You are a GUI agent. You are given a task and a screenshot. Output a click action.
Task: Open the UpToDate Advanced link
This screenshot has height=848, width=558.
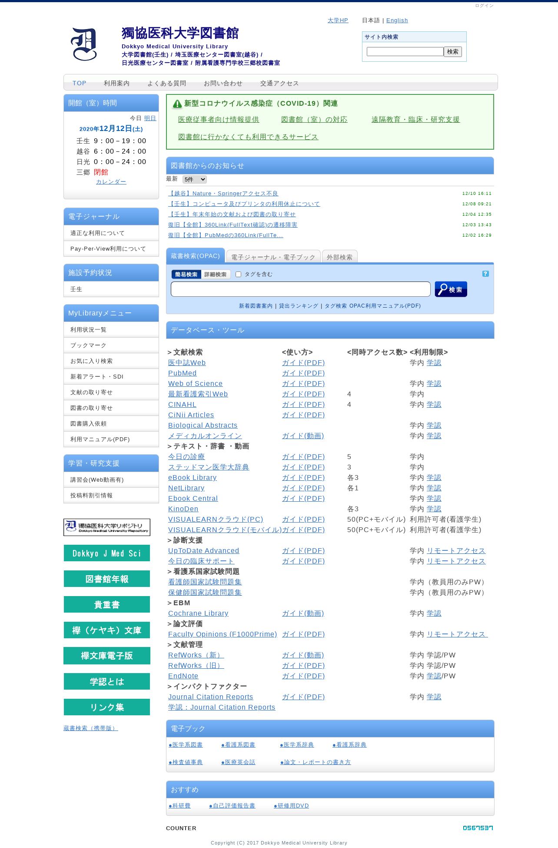[204, 551]
